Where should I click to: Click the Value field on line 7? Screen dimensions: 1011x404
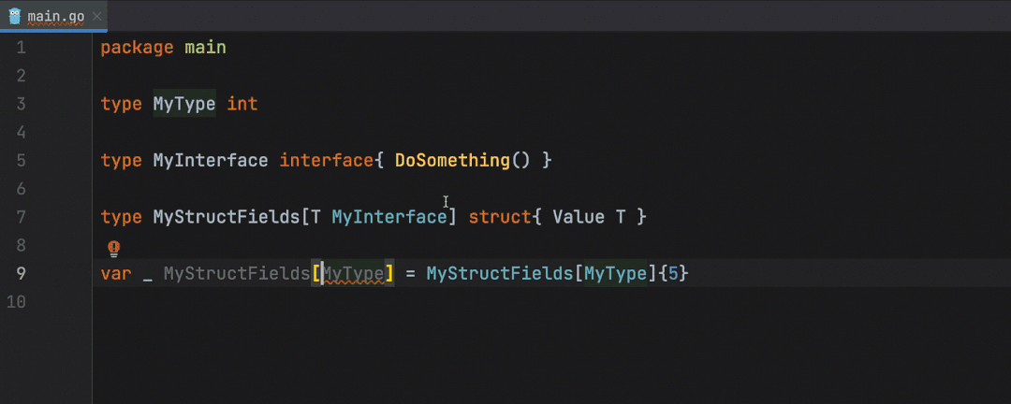click(x=579, y=217)
